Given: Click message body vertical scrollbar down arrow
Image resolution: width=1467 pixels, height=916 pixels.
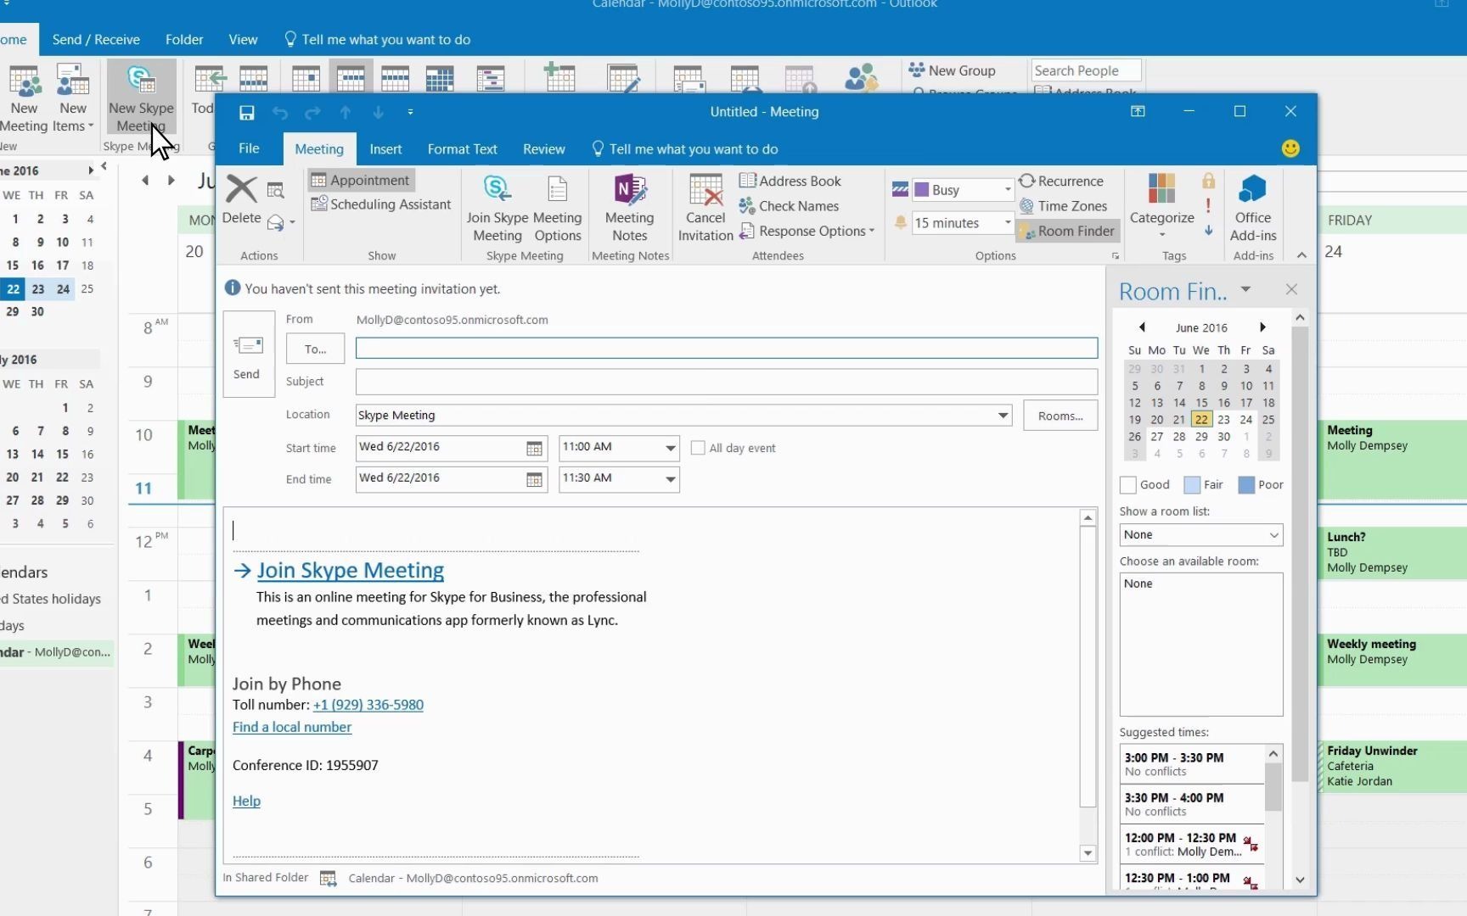Looking at the screenshot, I should (x=1088, y=853).
